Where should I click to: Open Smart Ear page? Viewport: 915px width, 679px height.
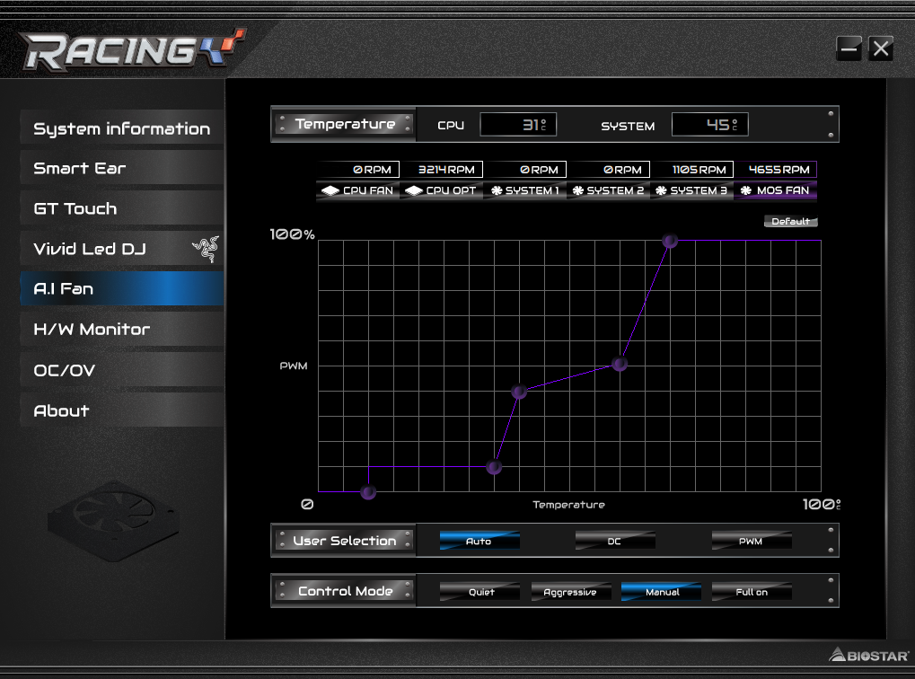coord(122,168)
